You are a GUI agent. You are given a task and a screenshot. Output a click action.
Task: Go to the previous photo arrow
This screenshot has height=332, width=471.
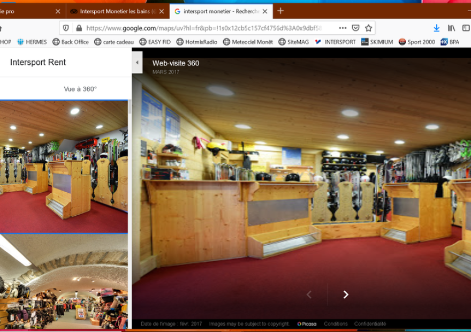pos(309,295)
